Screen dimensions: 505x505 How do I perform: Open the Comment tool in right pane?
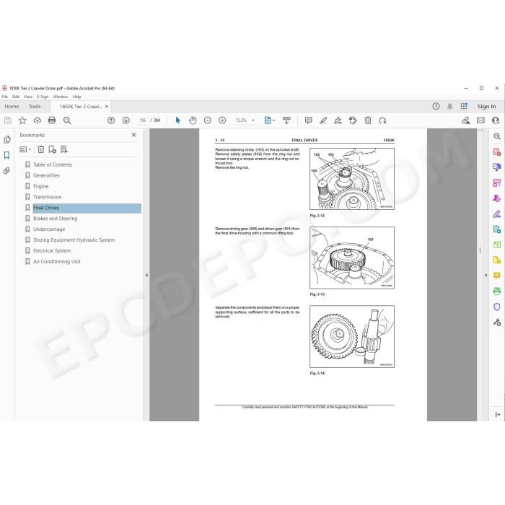pos(496,276)
